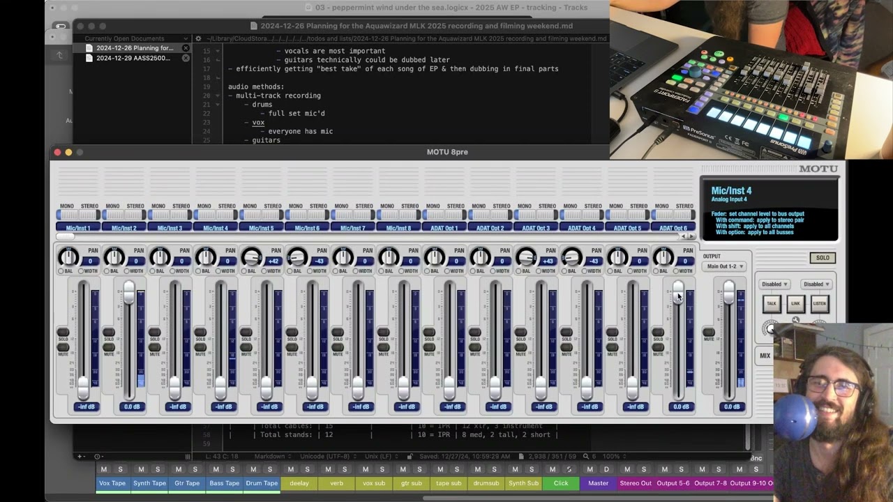Click the Main Out 1-2 output fader handle

click(729, 292)
